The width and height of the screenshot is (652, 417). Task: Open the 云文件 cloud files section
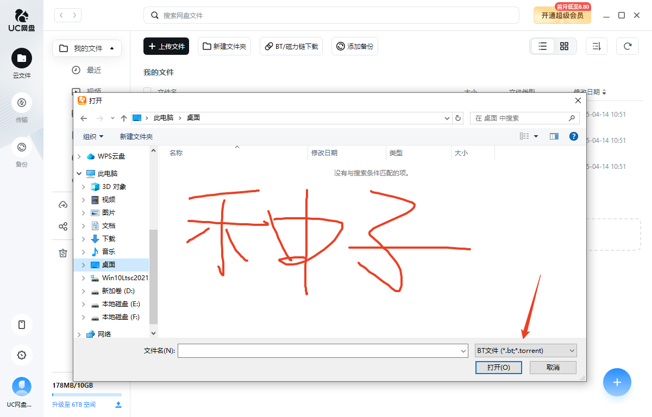pyautogui.click(x=22, y=64)
